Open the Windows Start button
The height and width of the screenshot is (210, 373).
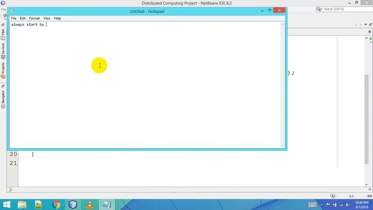pos(6,205)
